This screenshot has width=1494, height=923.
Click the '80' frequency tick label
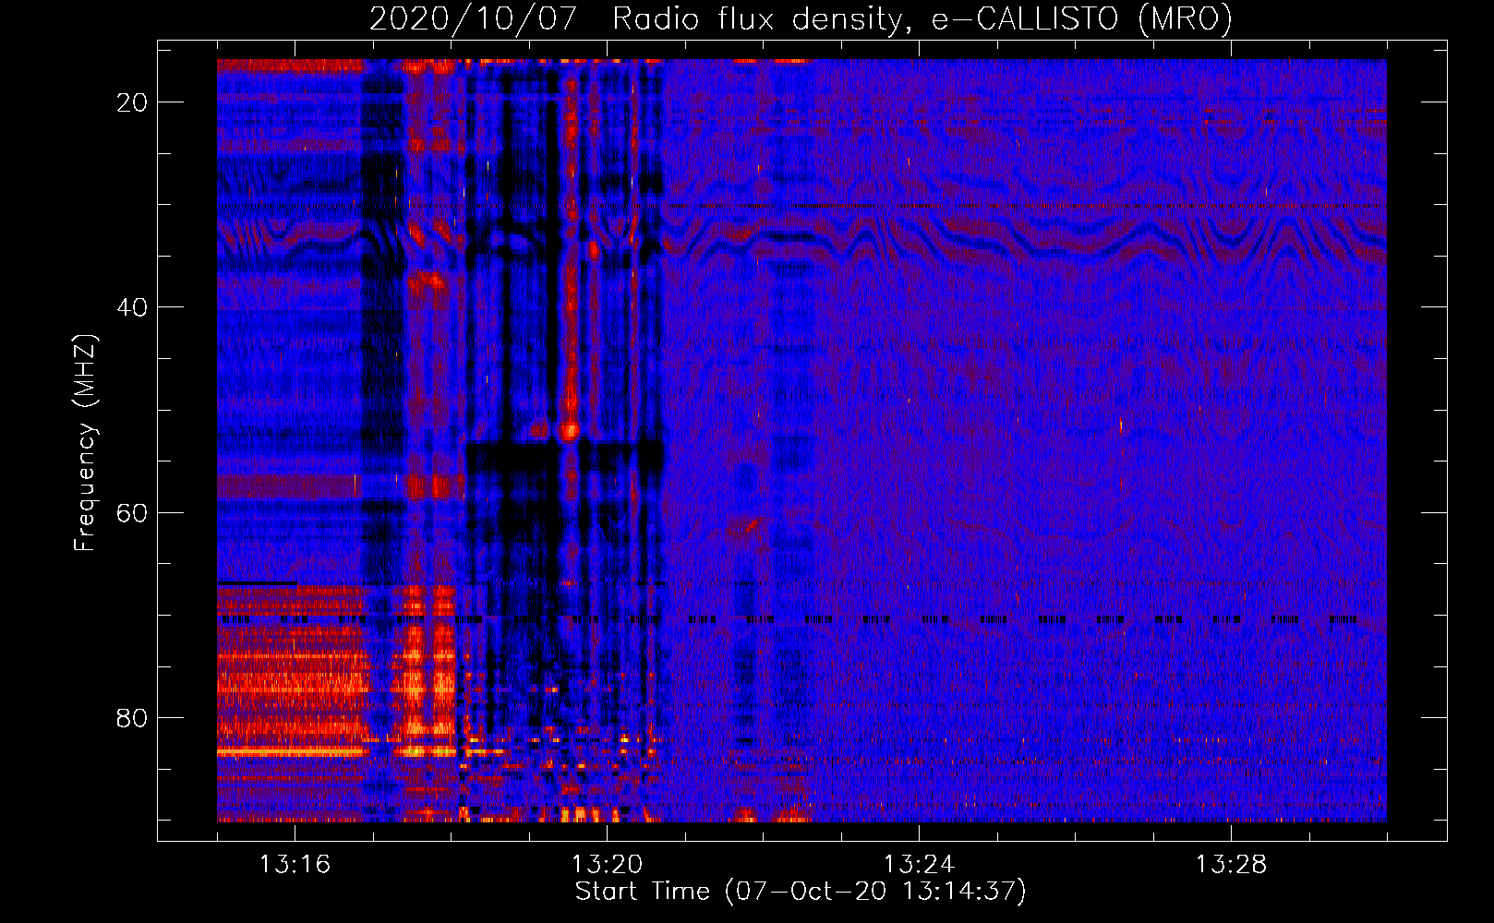(133, 717)
